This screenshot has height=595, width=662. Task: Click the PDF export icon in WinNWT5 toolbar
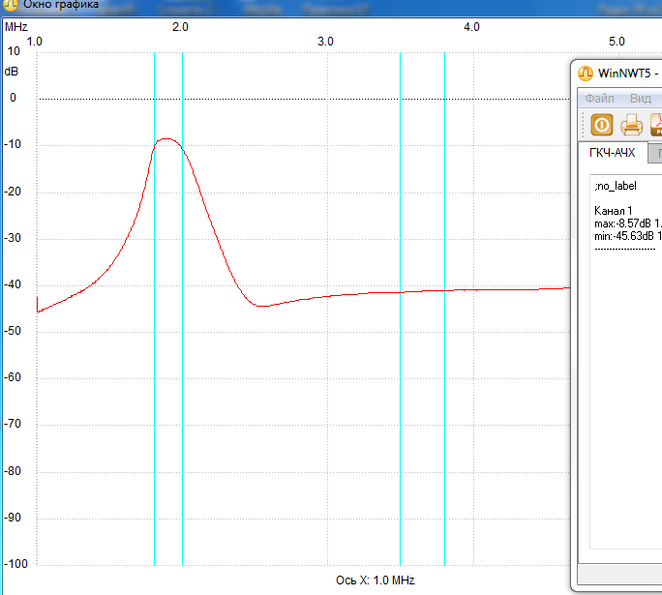coord(656,125)
